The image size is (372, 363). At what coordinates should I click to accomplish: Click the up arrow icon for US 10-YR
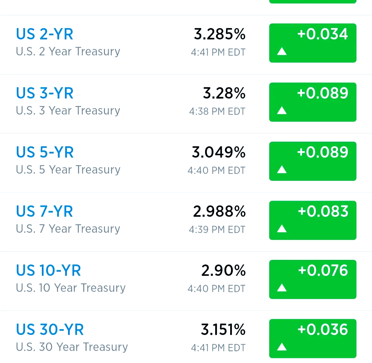pyautogui.click(x=282, y=288)
